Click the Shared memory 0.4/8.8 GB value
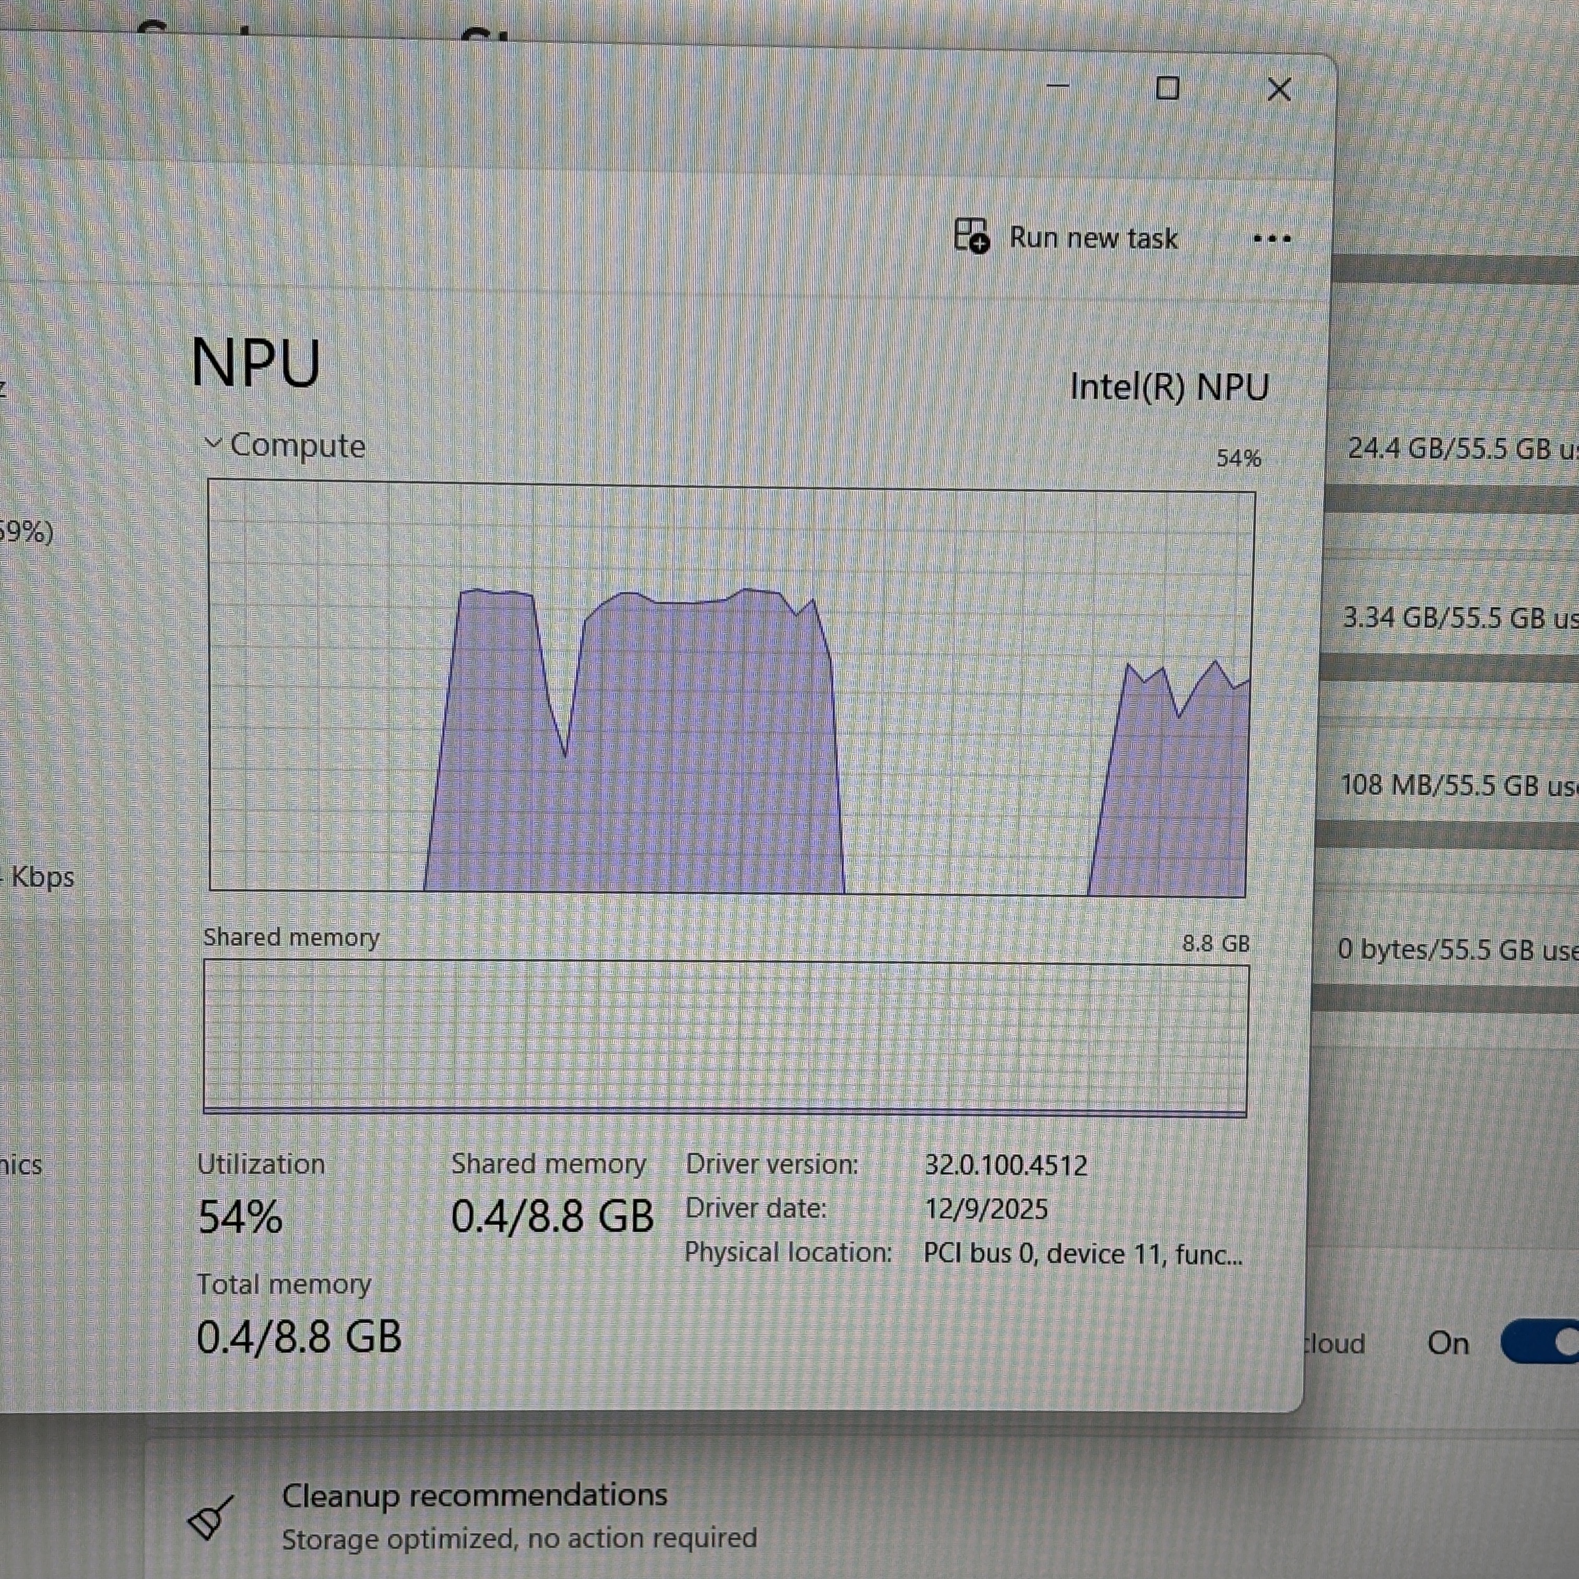The image size is (1579, 1579). click(552, 1216)
